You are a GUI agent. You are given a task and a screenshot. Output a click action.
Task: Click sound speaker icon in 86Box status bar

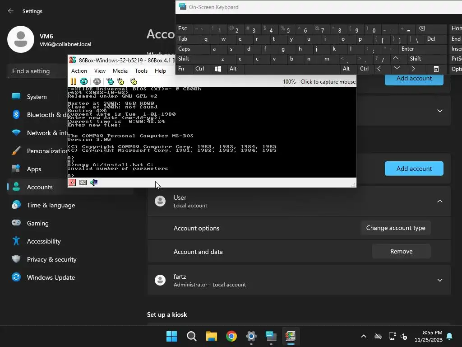94,183
